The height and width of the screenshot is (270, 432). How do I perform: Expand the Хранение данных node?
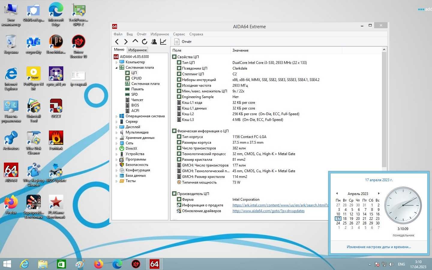point(116,138)
